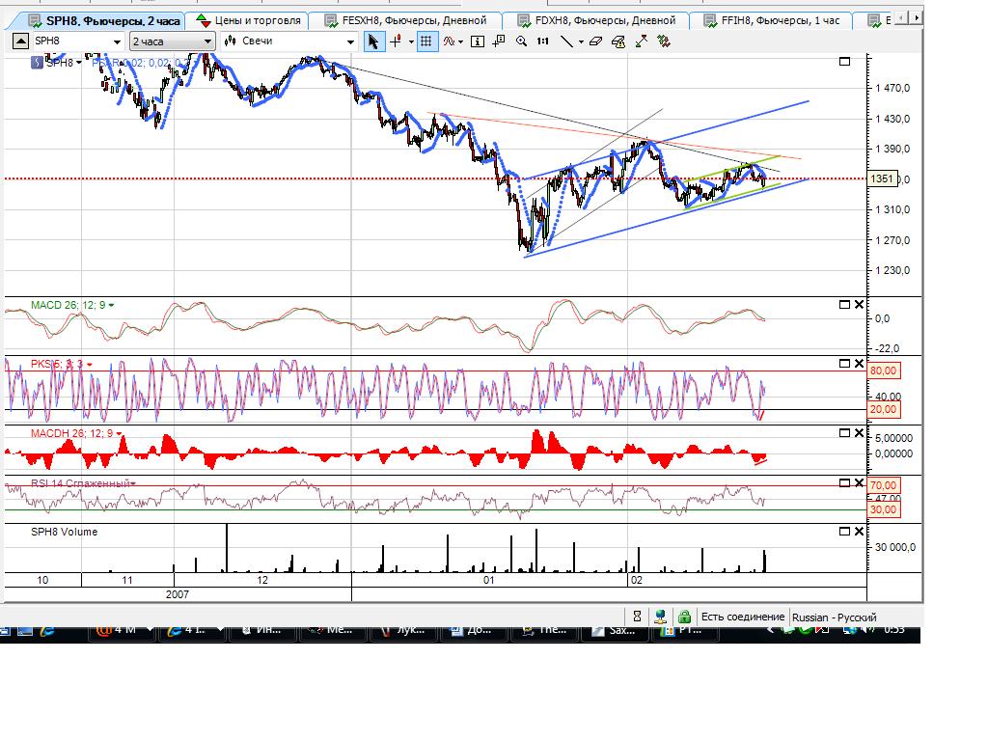Close the PKS stochastic pane
Screen dimensions: 988x741
pos(859,364)
